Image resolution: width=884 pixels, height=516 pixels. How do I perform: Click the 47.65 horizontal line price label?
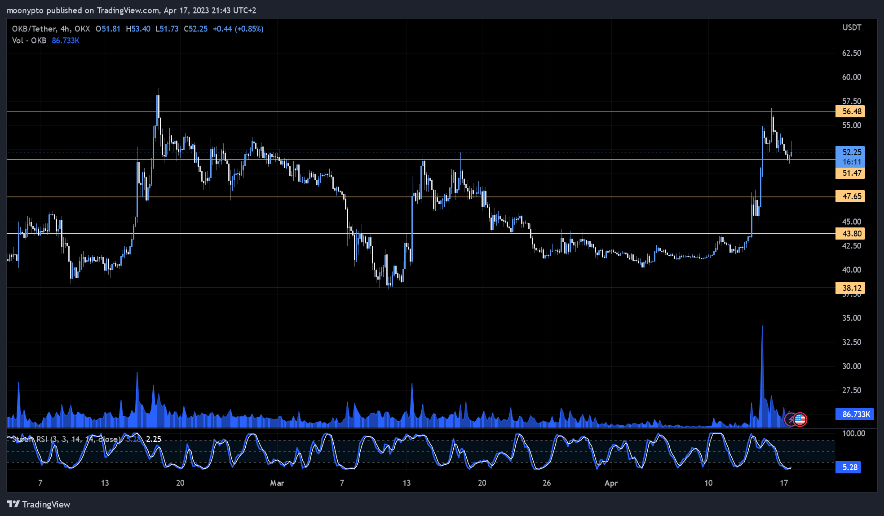(850, 196)
